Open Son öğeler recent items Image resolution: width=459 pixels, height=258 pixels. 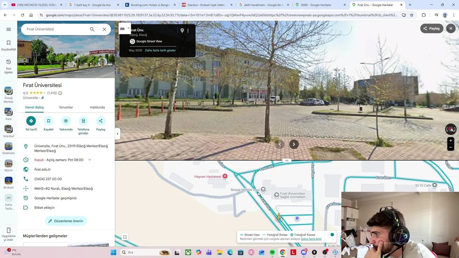pyautogui.click(x=9, y=67)
